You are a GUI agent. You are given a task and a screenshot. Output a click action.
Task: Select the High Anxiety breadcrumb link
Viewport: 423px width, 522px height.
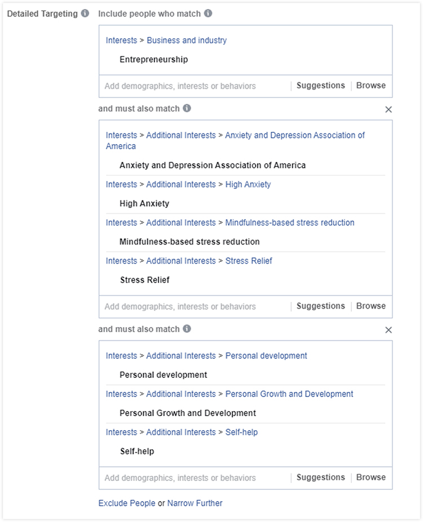[248, 185]
